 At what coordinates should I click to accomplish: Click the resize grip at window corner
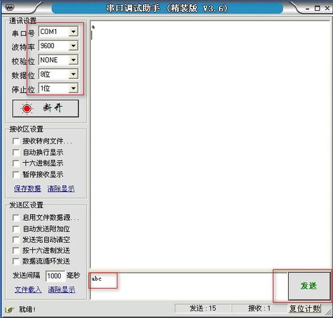(328, 313)
